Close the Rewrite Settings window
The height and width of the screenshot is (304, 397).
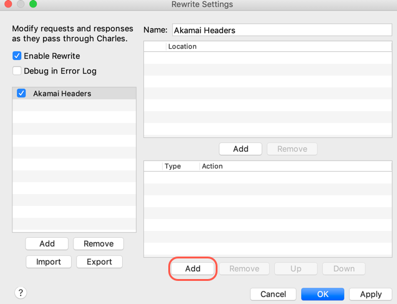tap(8, 4)
